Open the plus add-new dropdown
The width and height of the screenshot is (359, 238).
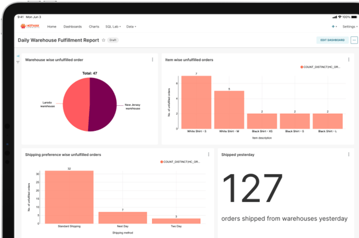(x=334, y=26)
